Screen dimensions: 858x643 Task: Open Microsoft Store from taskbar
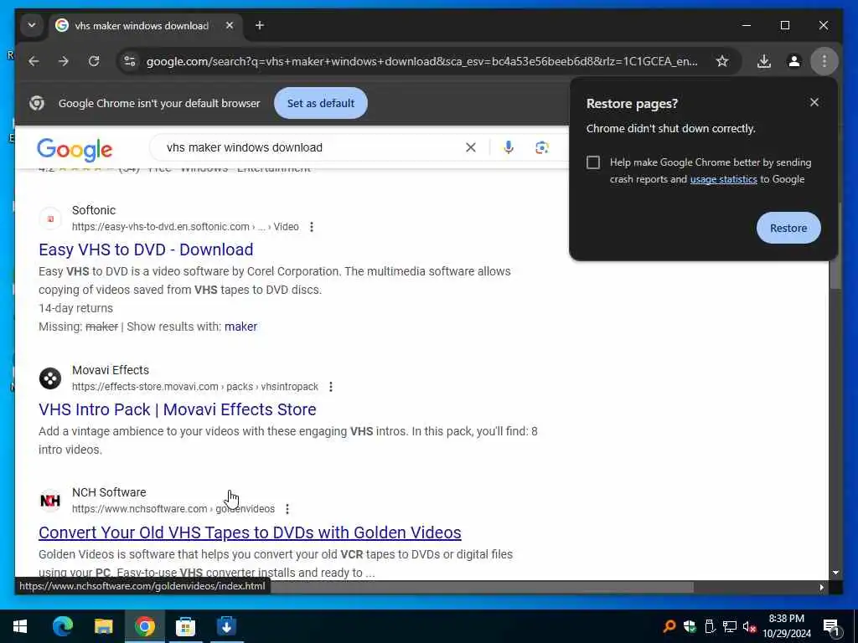(185, 626)
